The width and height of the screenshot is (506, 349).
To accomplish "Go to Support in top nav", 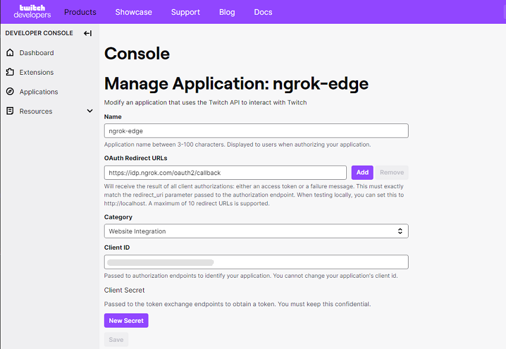I will [x=185, y=12].
